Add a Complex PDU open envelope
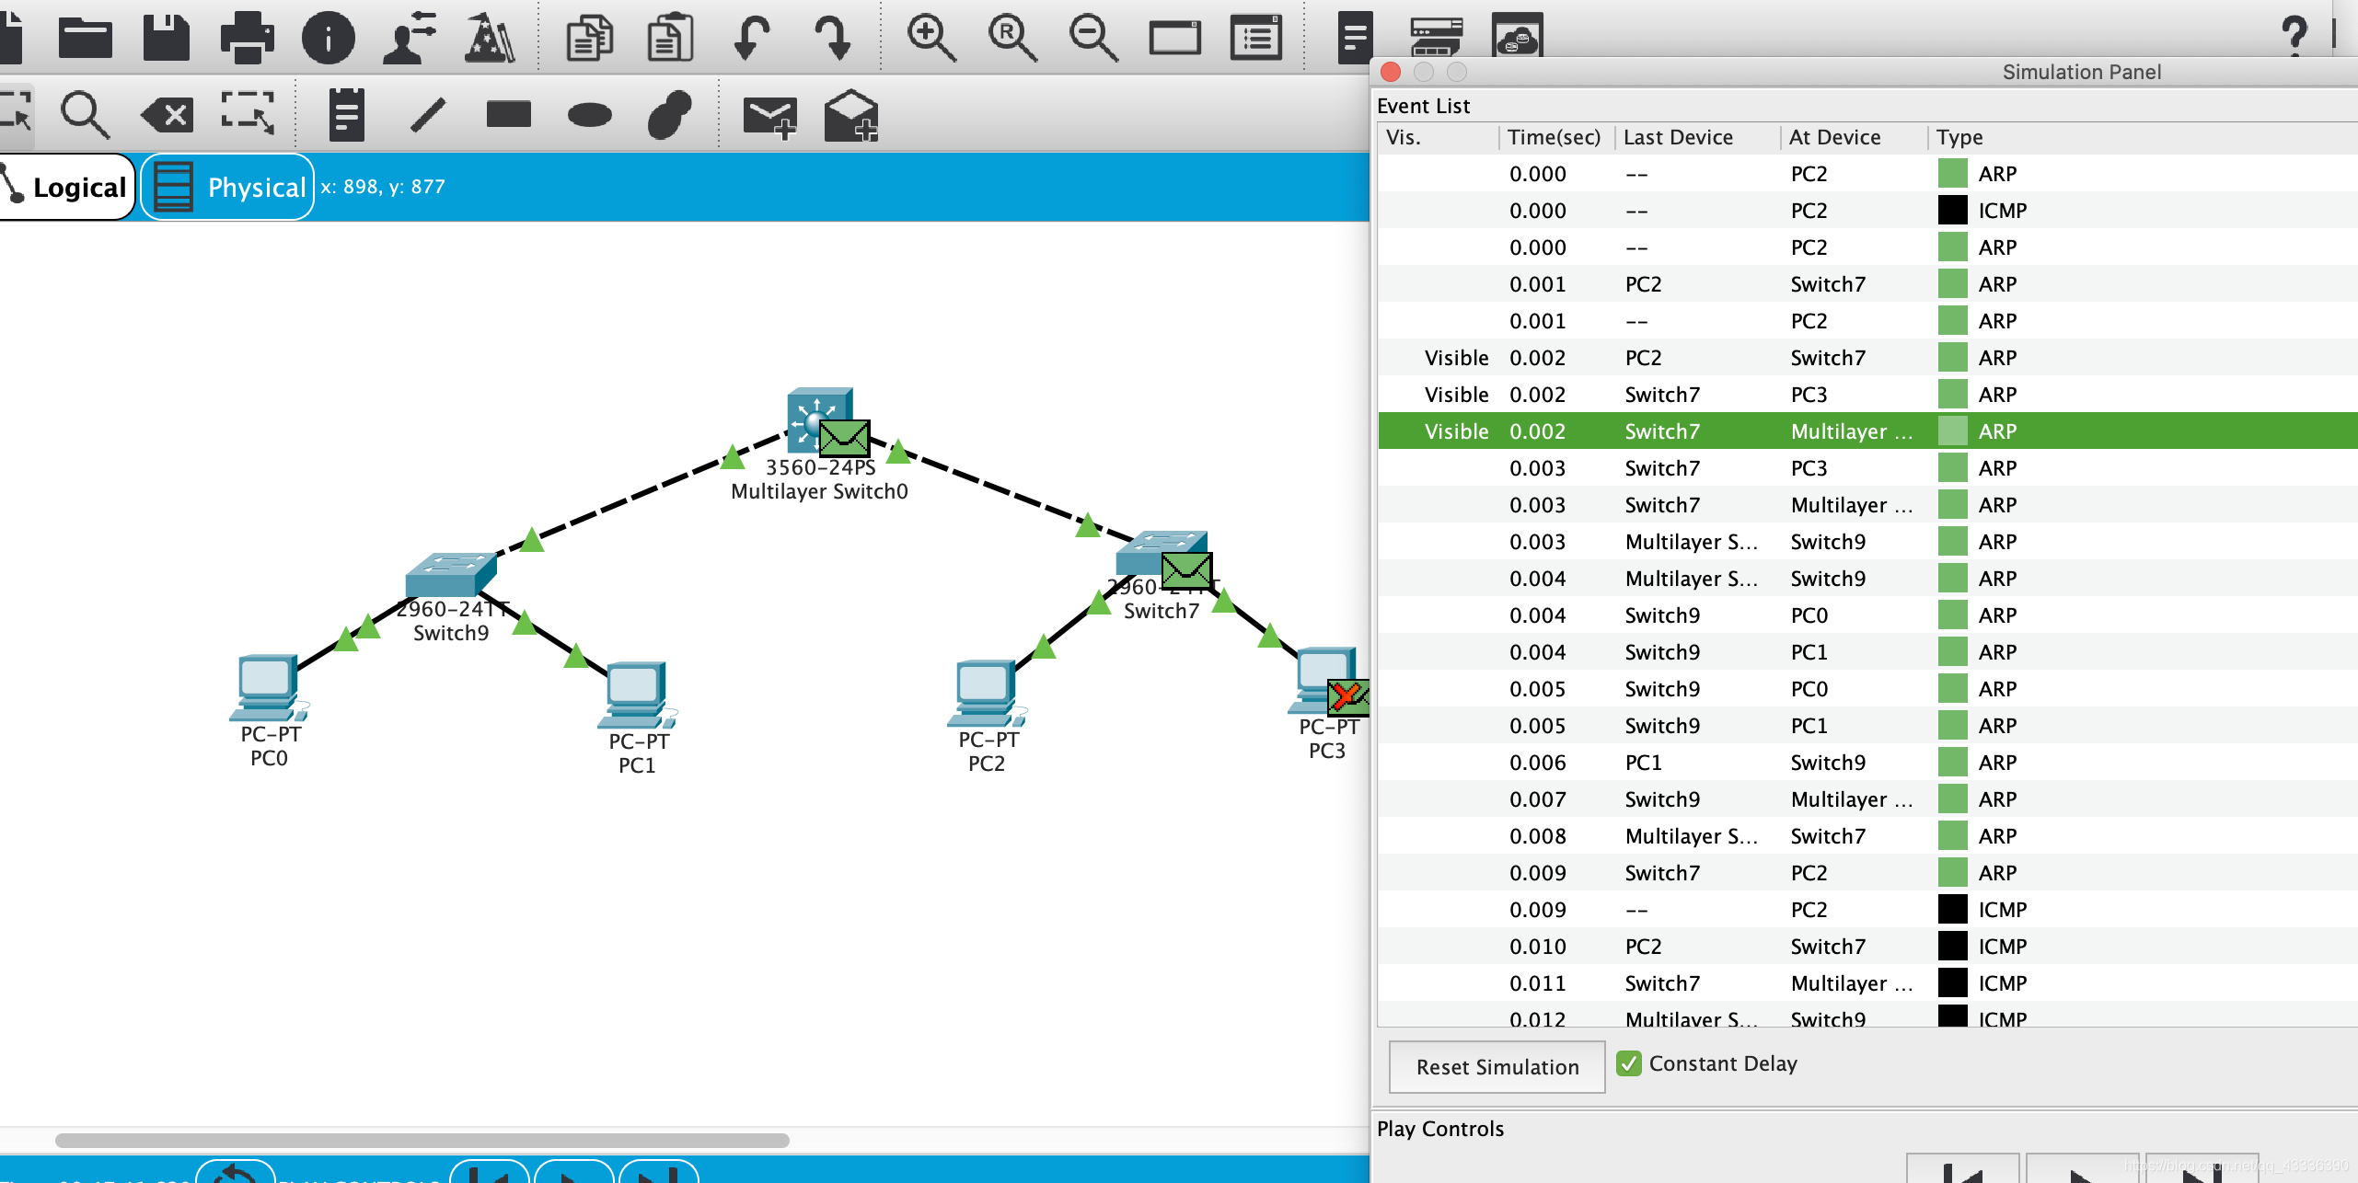 850,115
